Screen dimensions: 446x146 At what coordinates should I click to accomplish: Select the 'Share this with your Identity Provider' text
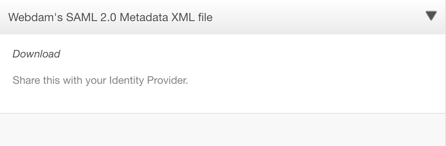[100, 80]
